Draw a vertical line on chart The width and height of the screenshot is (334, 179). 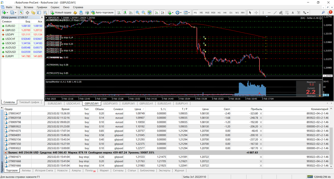click(x=263, y=12)
